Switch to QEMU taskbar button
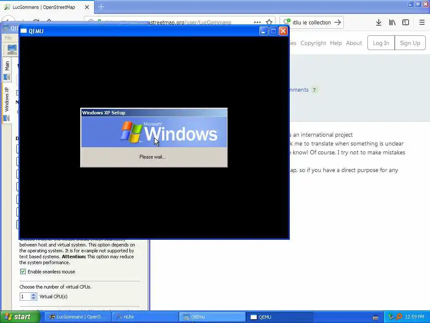 (279, 317)
